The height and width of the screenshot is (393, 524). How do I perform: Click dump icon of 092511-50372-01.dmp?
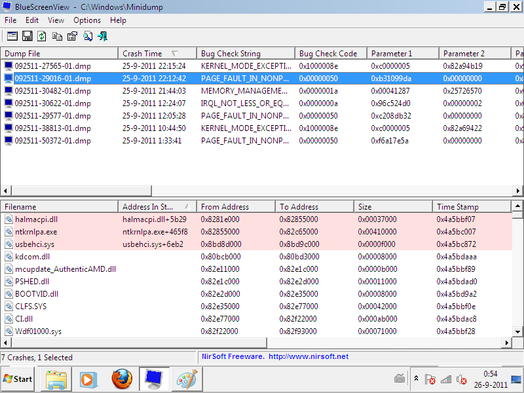pyautogui.click(x=9, y=141)
